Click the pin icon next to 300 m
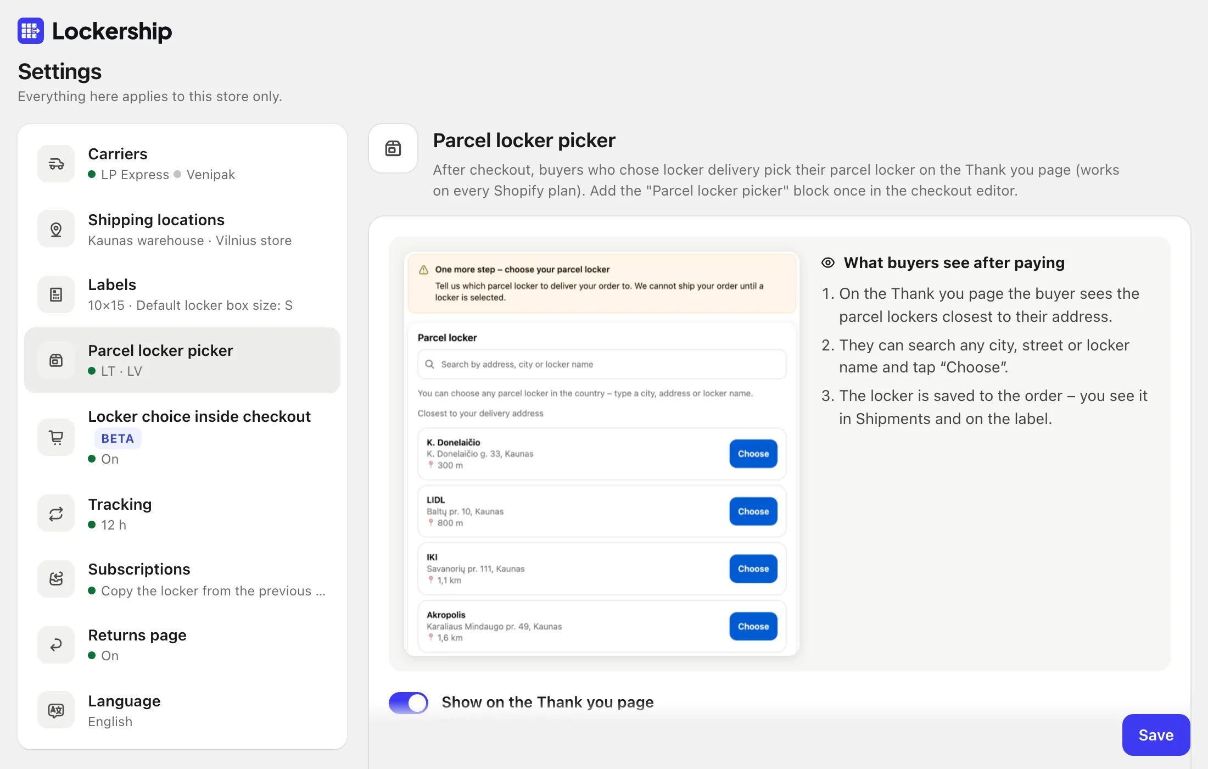1208x769 pixels. point(431,465)
